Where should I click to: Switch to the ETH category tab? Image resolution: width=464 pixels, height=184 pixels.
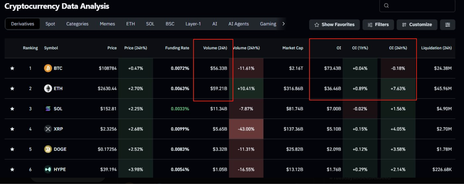[x=130, y=24]
